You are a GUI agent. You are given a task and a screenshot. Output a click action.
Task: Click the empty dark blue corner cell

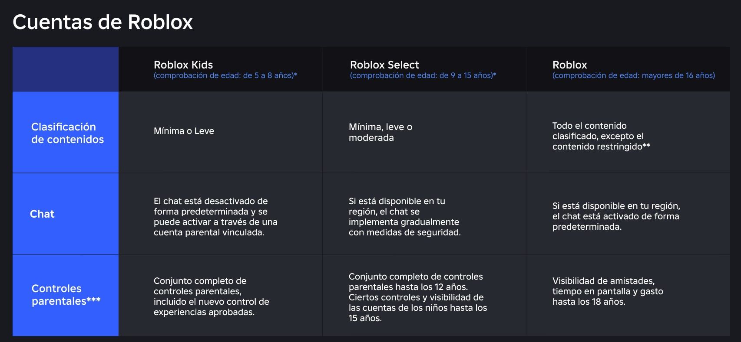pyautogui.click(x=66, y=69)
